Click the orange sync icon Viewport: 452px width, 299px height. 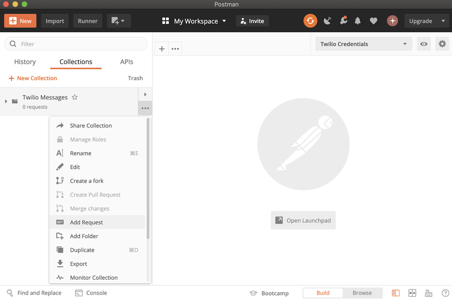[310, 21]
